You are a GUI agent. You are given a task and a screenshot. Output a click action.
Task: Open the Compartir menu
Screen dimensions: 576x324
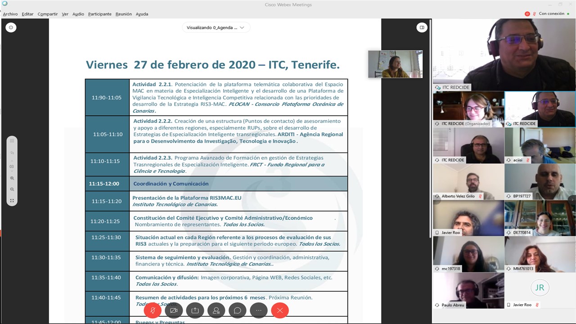point(48,14)
